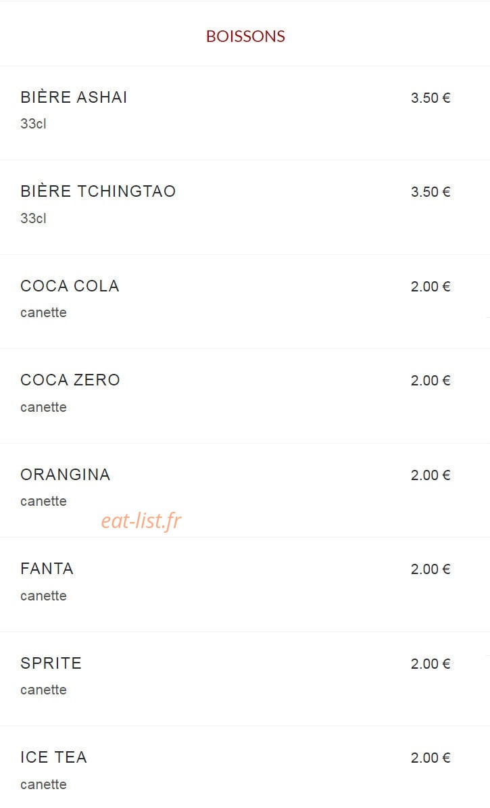Click the Bière Tchingtao 3.50 € price
The image size is (490, 808).
pos(431,192)
